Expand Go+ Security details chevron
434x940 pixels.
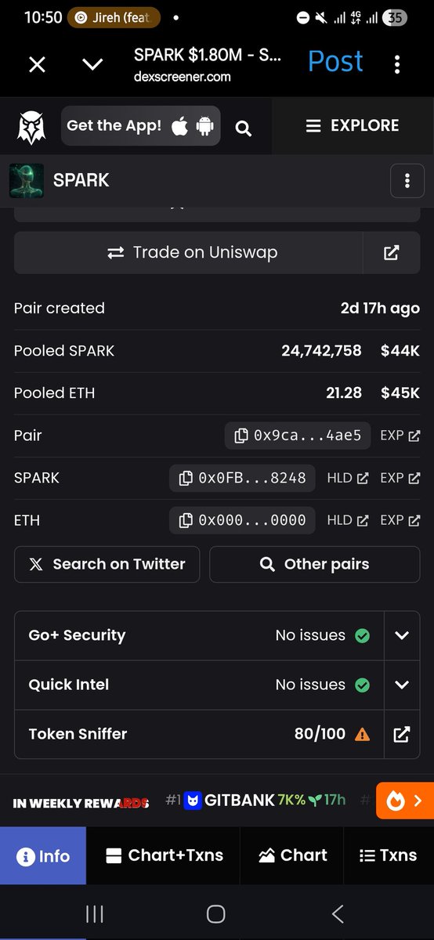[402, 635]
